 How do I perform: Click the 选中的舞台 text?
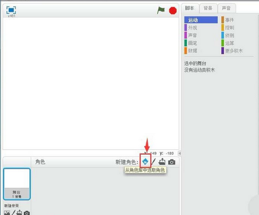pos(195,63)
